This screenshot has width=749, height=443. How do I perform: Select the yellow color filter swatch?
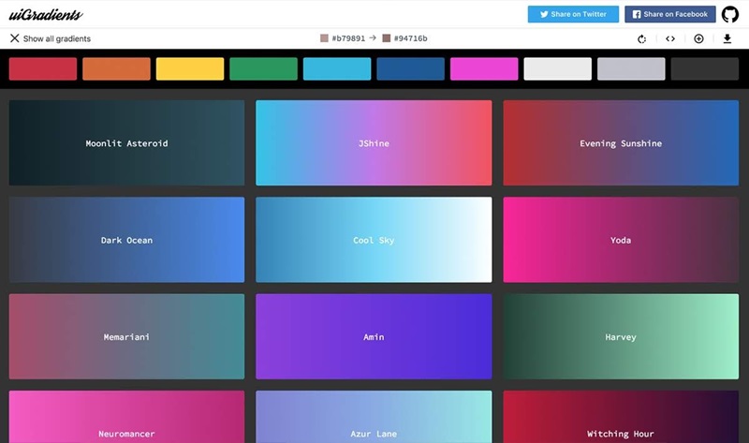click(x=190, y=68)
